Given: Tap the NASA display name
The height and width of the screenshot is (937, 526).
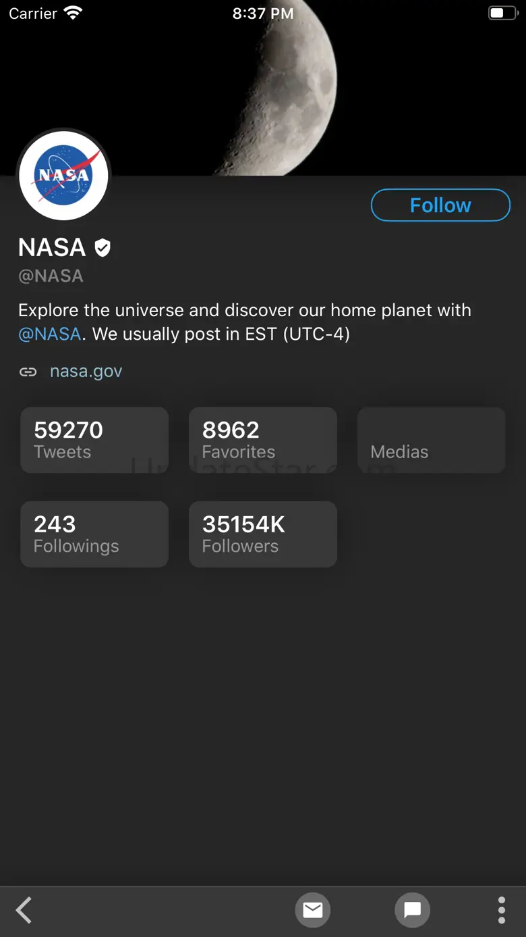Looking at the screenshot, I should click(52, 248).
